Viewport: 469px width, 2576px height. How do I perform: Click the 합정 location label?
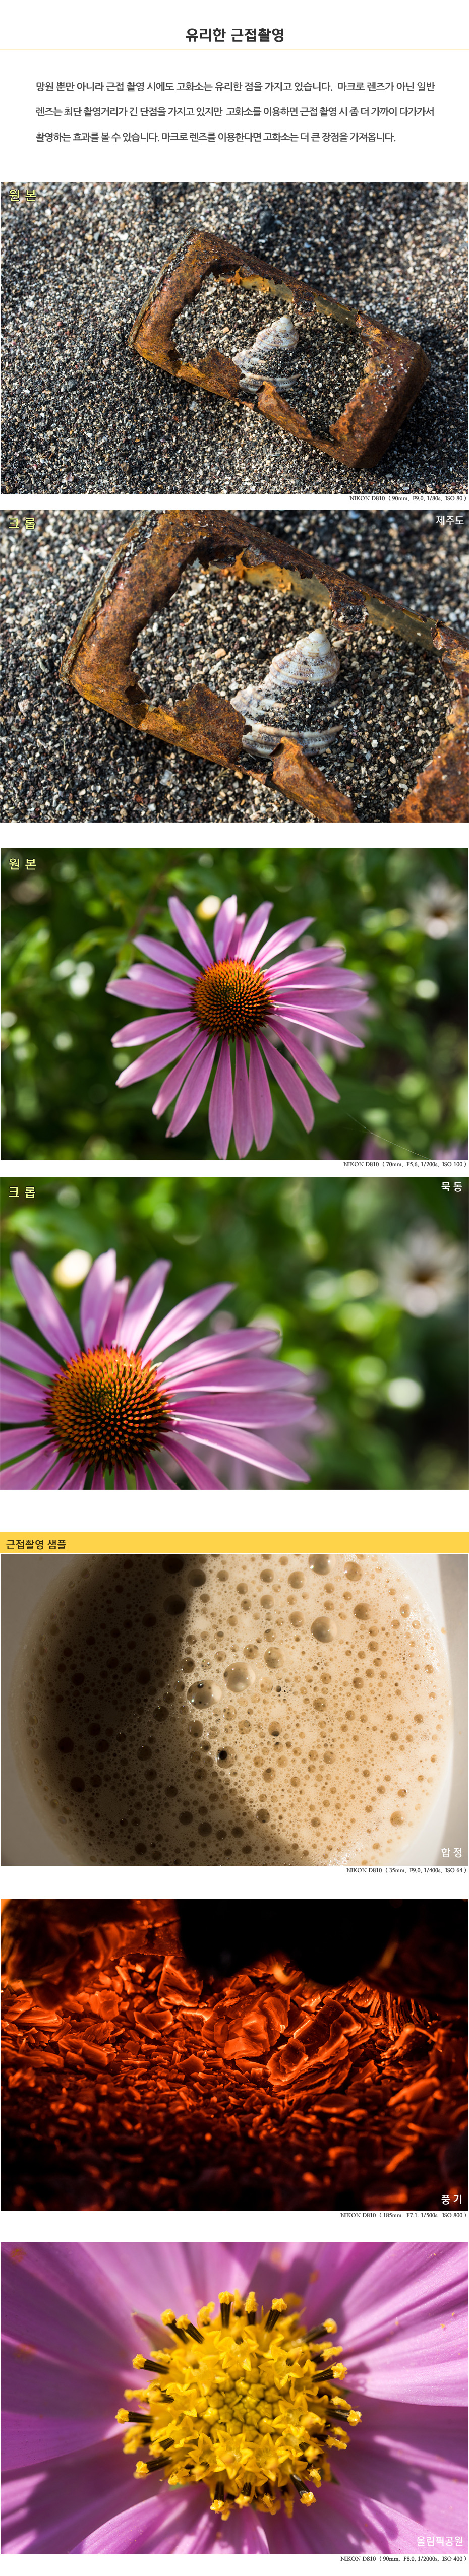pyautogui.click(x=452, y=1853)
